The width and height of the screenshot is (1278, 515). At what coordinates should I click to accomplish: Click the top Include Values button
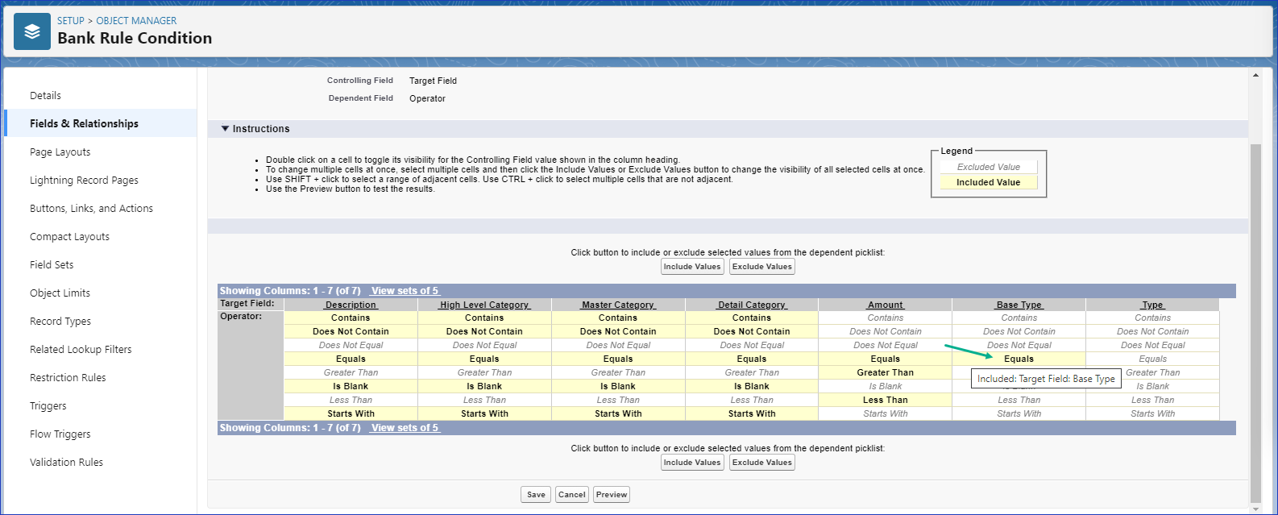point(692,267)
